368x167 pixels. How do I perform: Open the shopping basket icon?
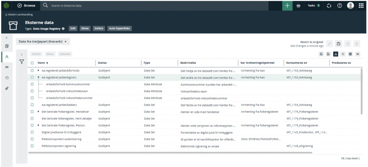point(298,6)
